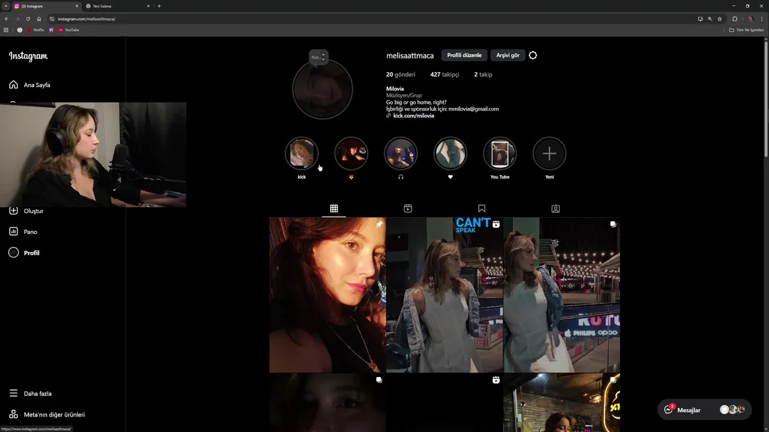The image size is (769, 432).
Task: Click the browser home button
Action: pyautogui.click(x=39, y=19)
